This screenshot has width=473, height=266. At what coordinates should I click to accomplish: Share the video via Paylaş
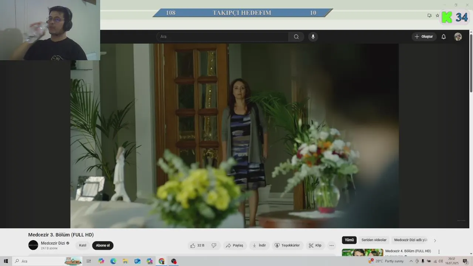point(235,245)
